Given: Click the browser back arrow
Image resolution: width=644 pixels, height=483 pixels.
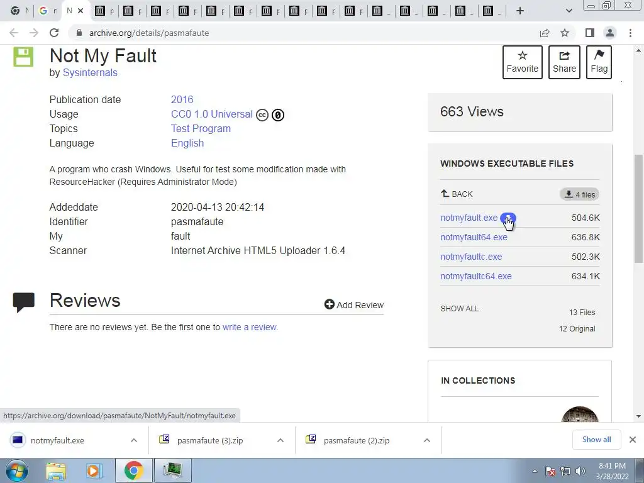Looking at the screenshot, I should (14, 33).
